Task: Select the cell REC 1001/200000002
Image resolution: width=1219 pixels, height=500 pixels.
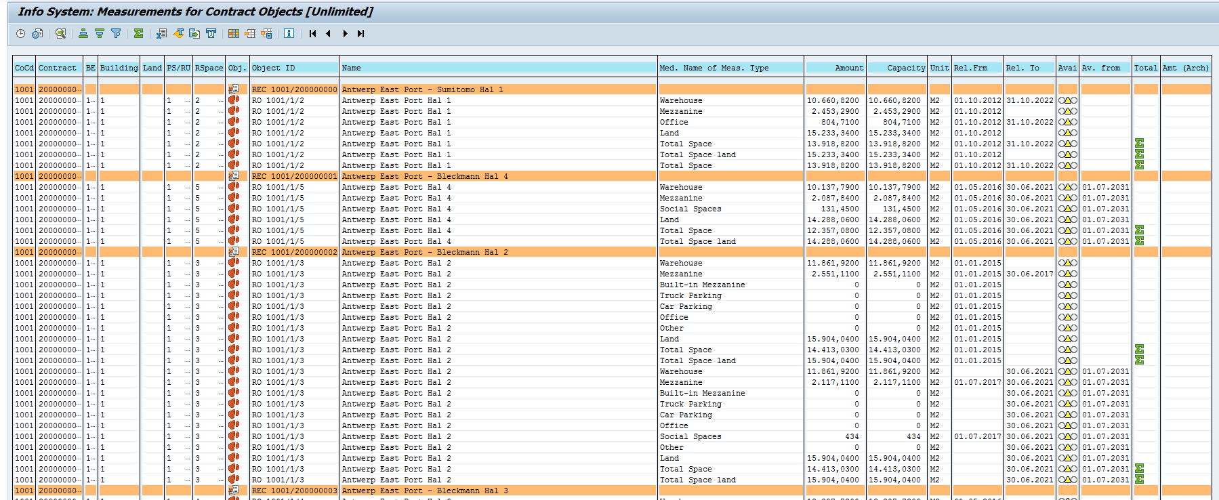Action: 294,252
